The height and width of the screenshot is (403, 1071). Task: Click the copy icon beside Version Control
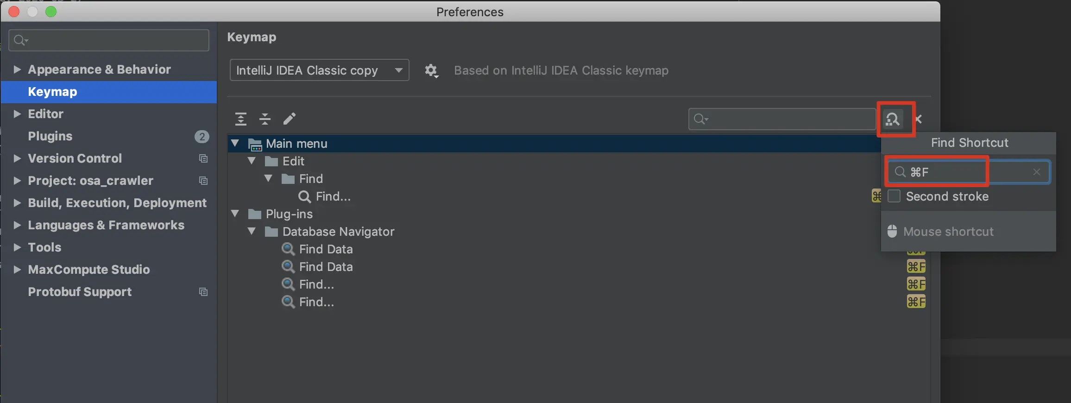click(203, 158)
